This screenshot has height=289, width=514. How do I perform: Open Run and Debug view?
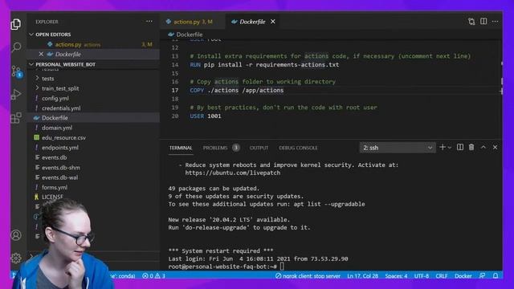pyautogui.click(x=16, y=95)
